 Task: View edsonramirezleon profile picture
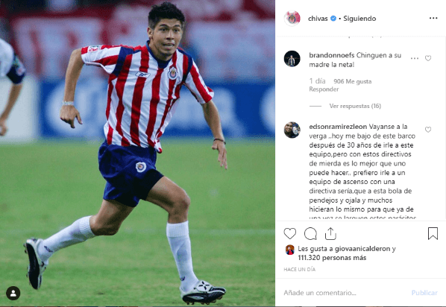pos(292,130)
